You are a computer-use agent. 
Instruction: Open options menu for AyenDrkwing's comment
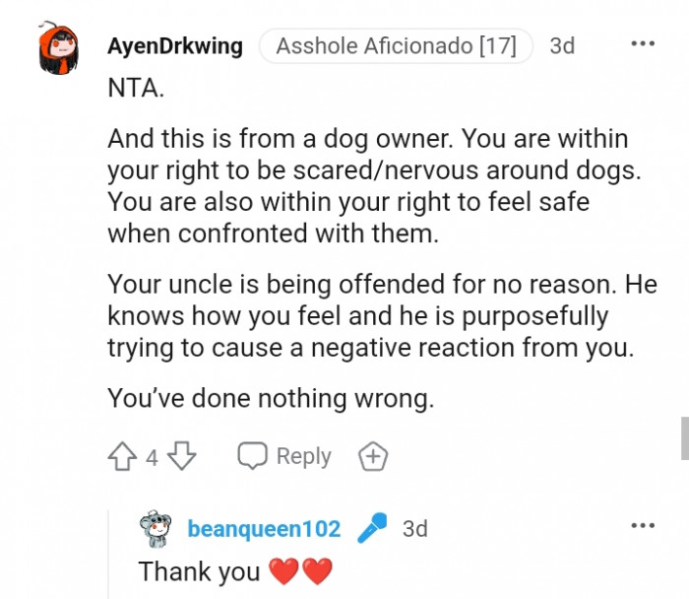[x=643, y=44]
